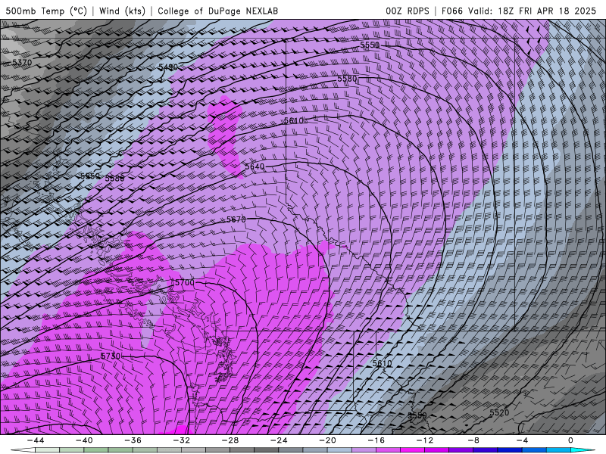Click the "00Z RDPS" model run label
Viewport: 606px width, 454px height.
(x=408, y=11)
